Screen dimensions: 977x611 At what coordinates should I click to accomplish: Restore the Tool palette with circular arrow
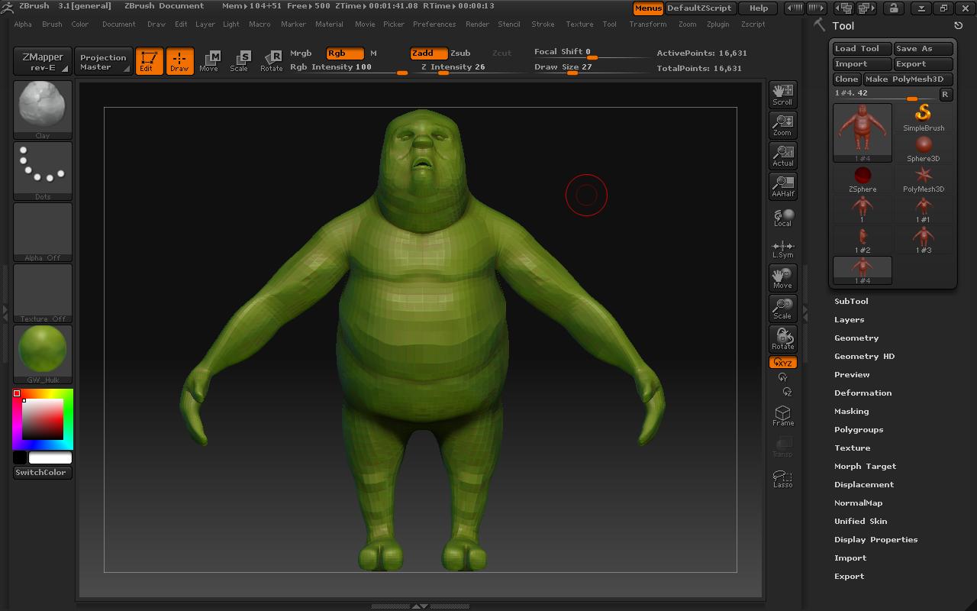point(959,26)
